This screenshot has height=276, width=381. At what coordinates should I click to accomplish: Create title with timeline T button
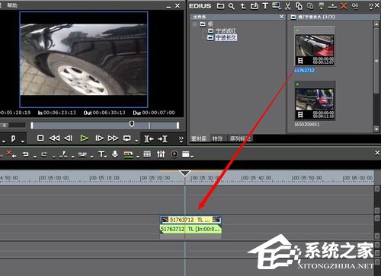(101, 154)
